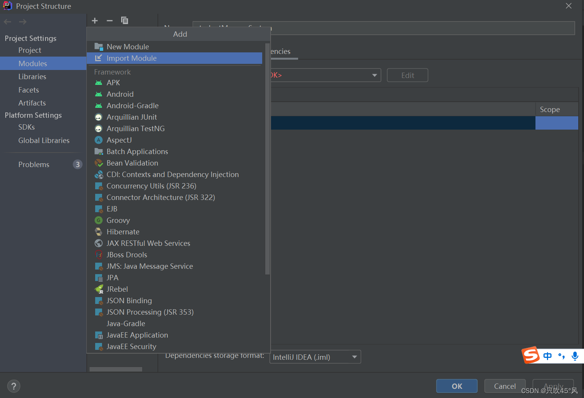The width and height of the screenshot is (584, 398).
Task: Click the Arquillian JUnit icon
Action: [99, 117]
